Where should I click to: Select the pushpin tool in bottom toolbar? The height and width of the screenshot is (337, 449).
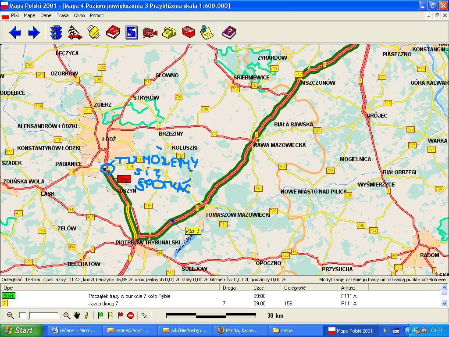pyautogui.click(x=144, y=315)
